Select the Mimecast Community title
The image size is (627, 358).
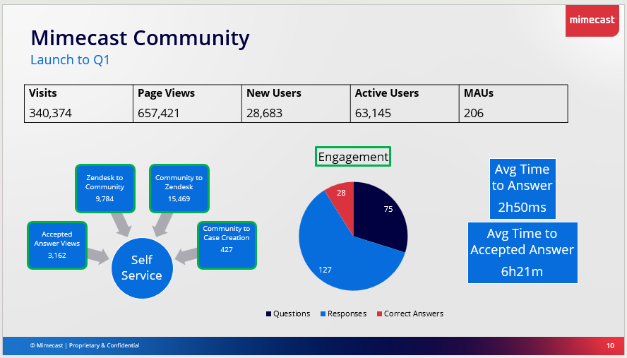coord(140,38)
